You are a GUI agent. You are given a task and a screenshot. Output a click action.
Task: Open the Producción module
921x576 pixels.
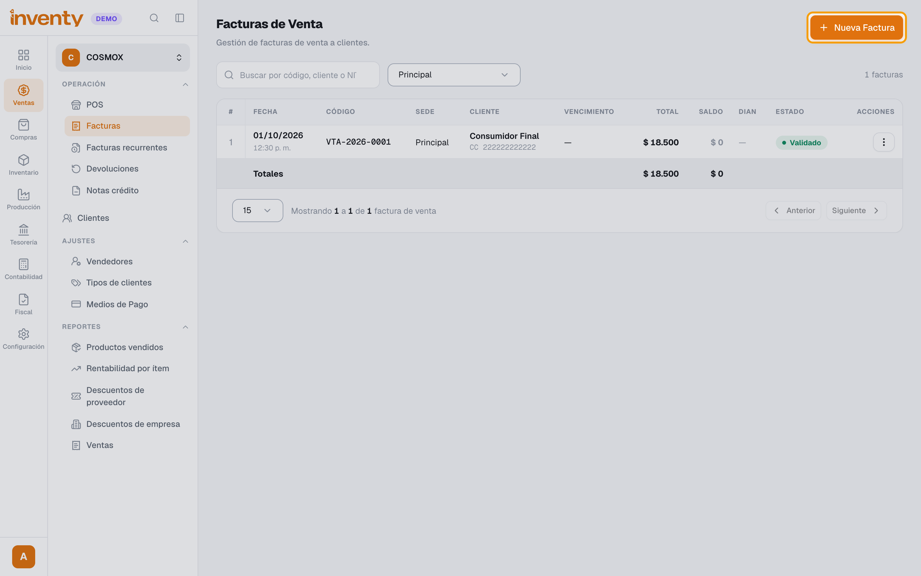[x=24, y=199]
